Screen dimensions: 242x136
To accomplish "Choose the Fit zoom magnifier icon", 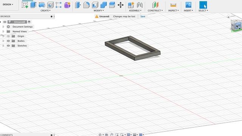I will coord(122,134).
